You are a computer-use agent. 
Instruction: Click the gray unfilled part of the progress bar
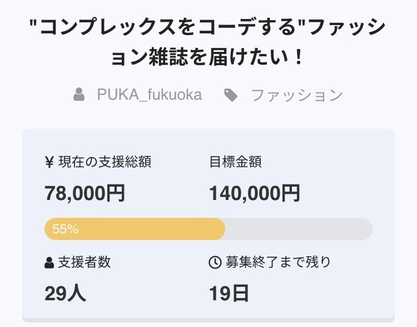(x=299, y=229)
